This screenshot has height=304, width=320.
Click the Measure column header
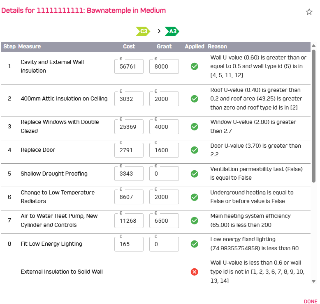click(29, 46)
